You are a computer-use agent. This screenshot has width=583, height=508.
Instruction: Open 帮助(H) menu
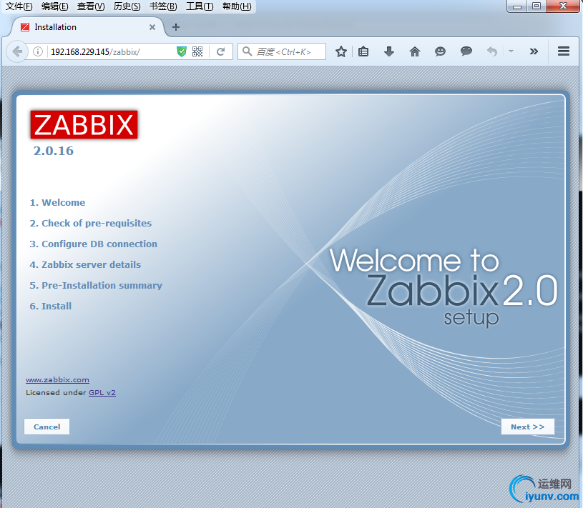237,6
